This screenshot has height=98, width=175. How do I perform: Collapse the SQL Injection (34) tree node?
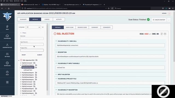(x=19, y=60)
